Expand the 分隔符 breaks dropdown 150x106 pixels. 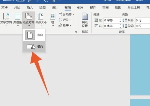(66, 14)
